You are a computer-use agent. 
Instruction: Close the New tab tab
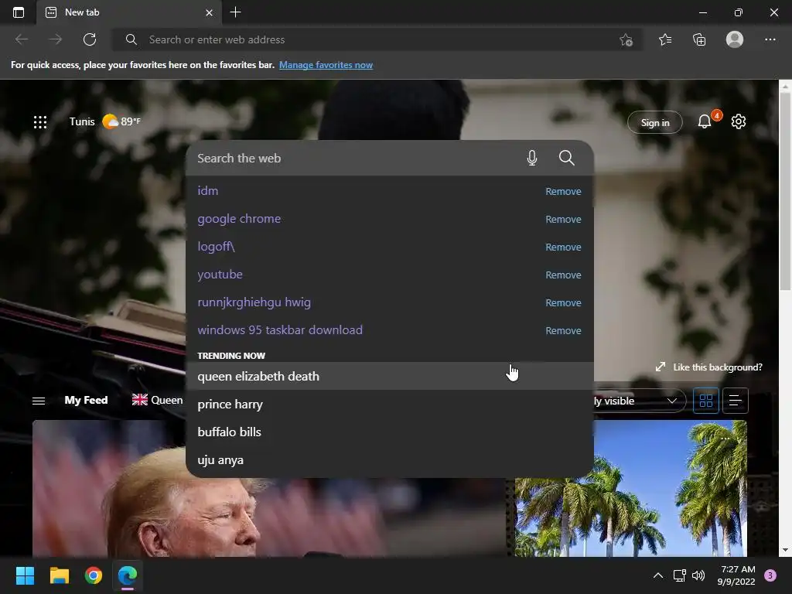coord(209,12)
